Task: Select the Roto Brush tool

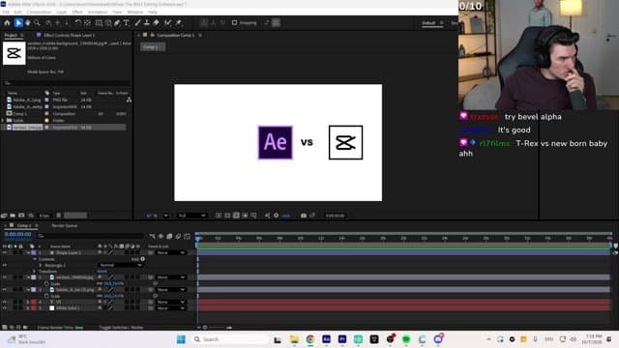Action: pyautogui.click(x=167, y=23)
